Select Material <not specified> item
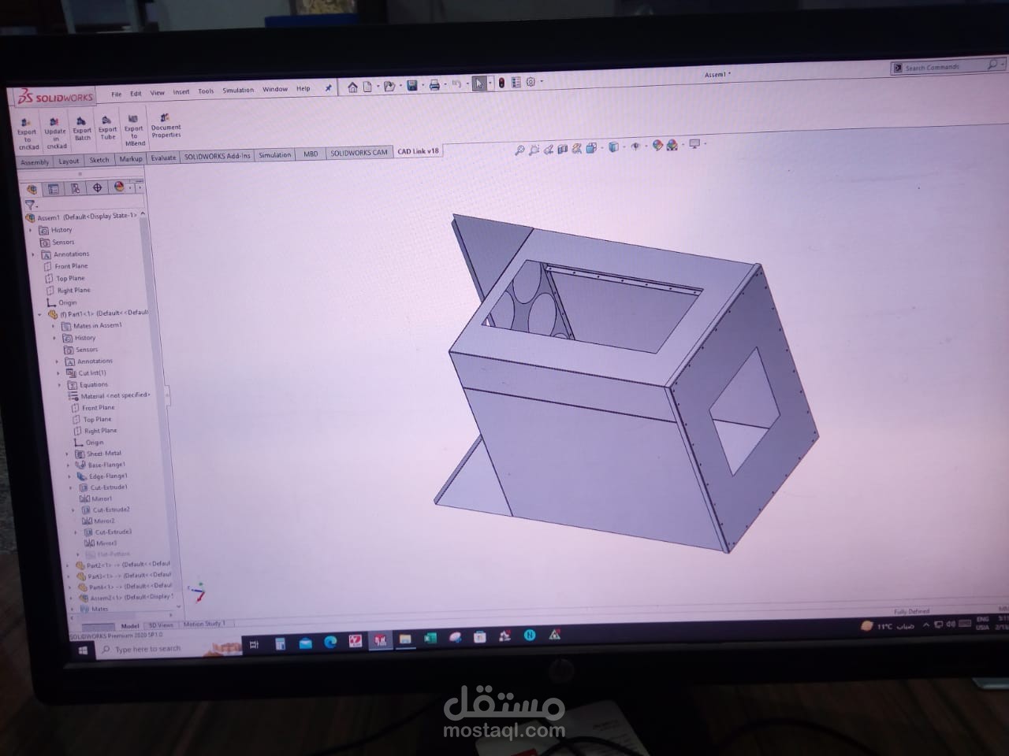This screenshot has height=756, width=1009. pyautogui.click(x=110, y=395)
